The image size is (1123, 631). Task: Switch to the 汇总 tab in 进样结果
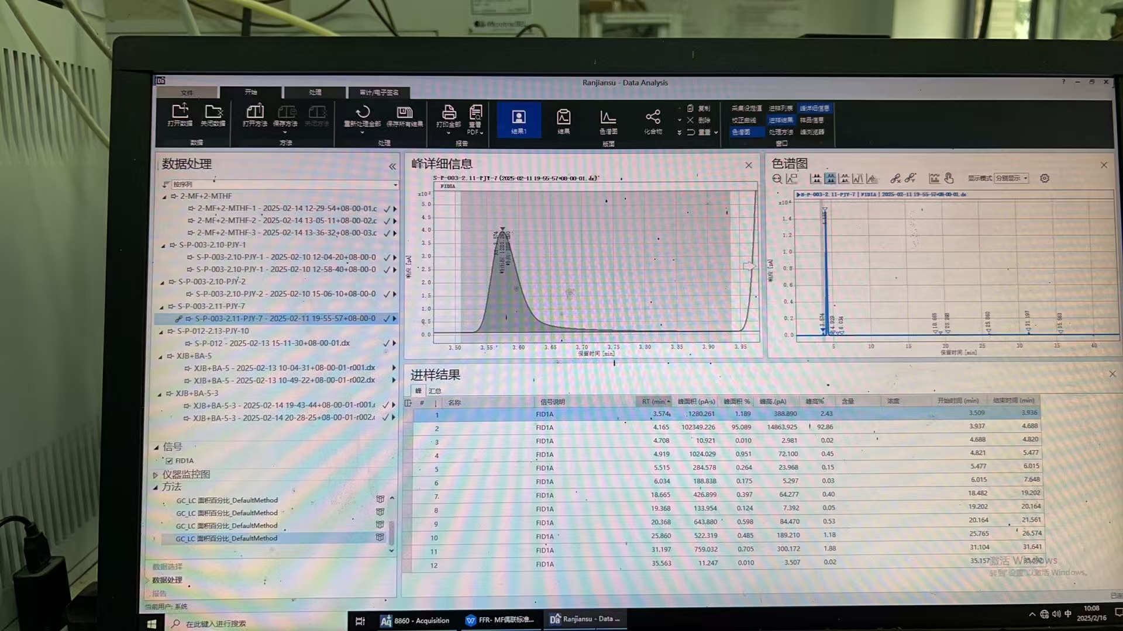[435, 391]
